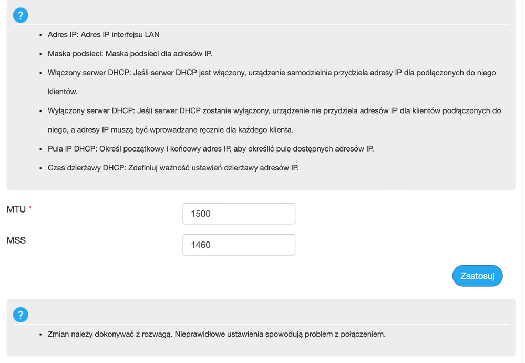The width and height of the screenshot is (525, 363).
Task: Click the red asterisk beside MTU
Action: (30, 209)
